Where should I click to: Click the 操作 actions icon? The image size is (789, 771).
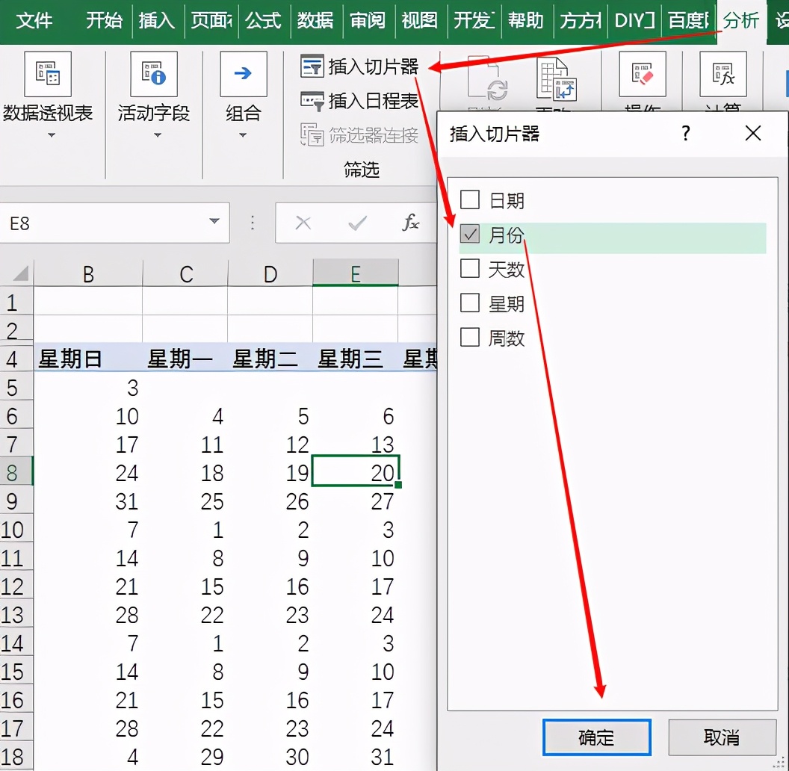(643, 75)
